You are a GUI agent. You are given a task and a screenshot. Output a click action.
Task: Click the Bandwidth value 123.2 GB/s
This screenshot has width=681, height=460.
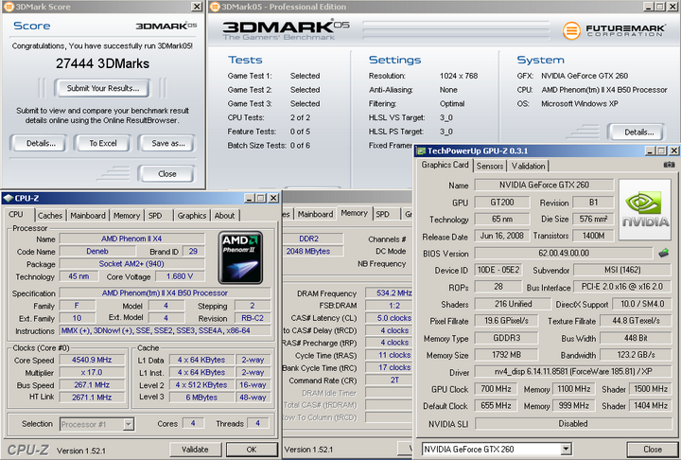pos(636,355)
